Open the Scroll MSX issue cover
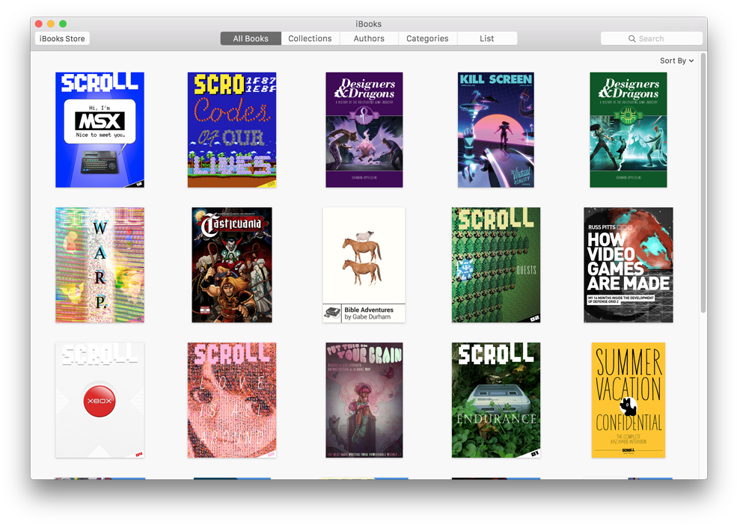 coord(100,129)
